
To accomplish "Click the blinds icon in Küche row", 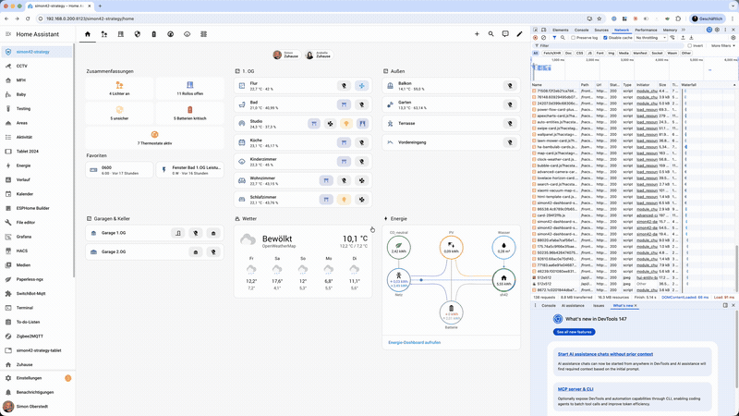I will [344, 142].
